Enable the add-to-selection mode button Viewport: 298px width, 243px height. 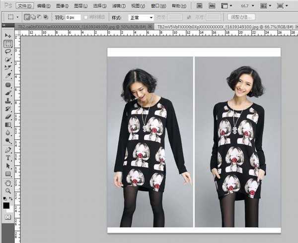[x=33, y=17]
